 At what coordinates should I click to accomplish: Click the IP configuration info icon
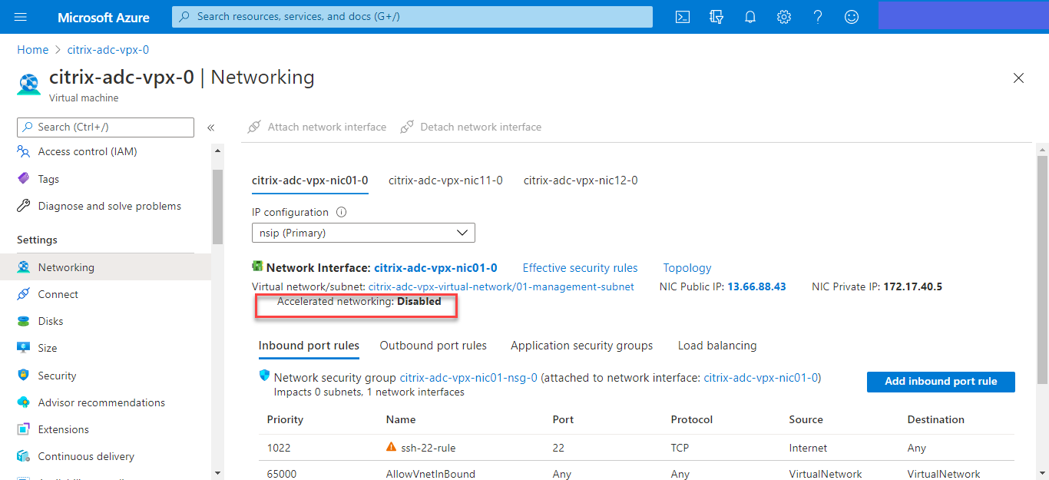(x=342, y=213)
